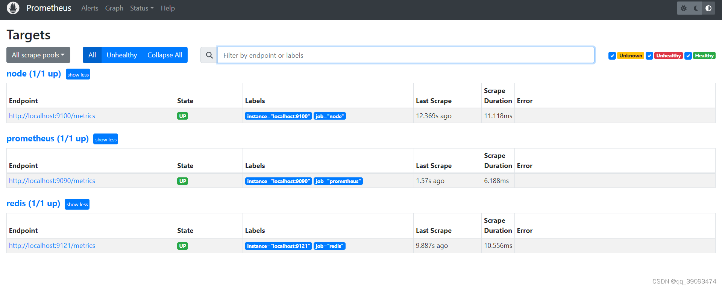Switch to light theme sun icon
722x288 pixels.
684,8
